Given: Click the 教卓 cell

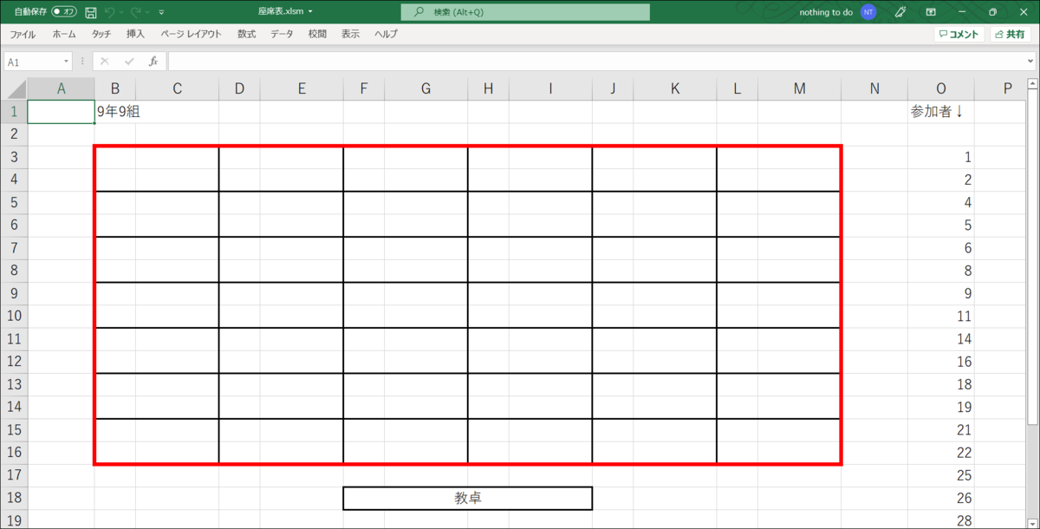Looking at the screenshot, I should (x=468, y=498).
